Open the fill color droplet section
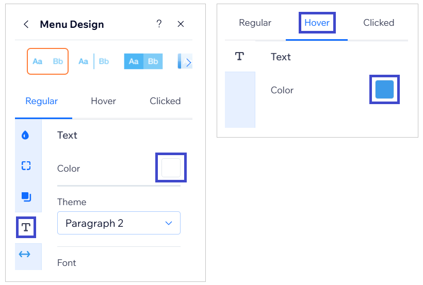Screen dimensions: 423x285 click(26, 135)
